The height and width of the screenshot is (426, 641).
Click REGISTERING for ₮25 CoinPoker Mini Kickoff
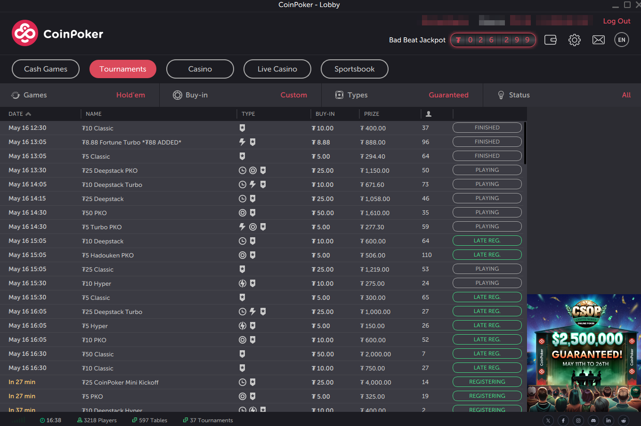point(487,382)
